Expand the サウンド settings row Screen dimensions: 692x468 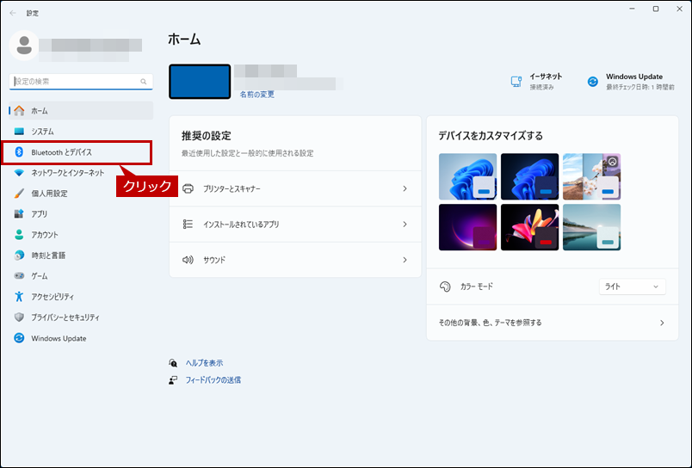[x=295, y=260]
